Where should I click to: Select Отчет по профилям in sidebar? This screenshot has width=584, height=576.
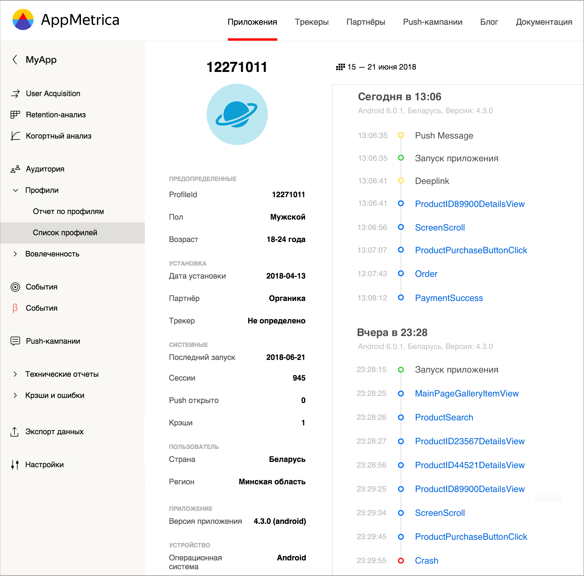pyautogui.click(x=68, y=211)
